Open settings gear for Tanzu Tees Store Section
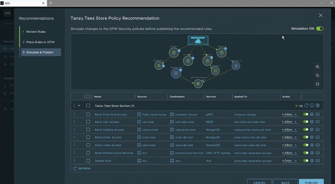This screenshot has height=184, width=335. click(x=317, y=106)
